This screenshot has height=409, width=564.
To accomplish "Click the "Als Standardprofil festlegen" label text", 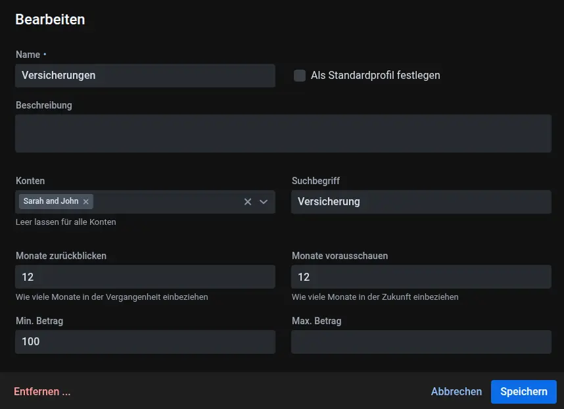I will click(375, 76).
